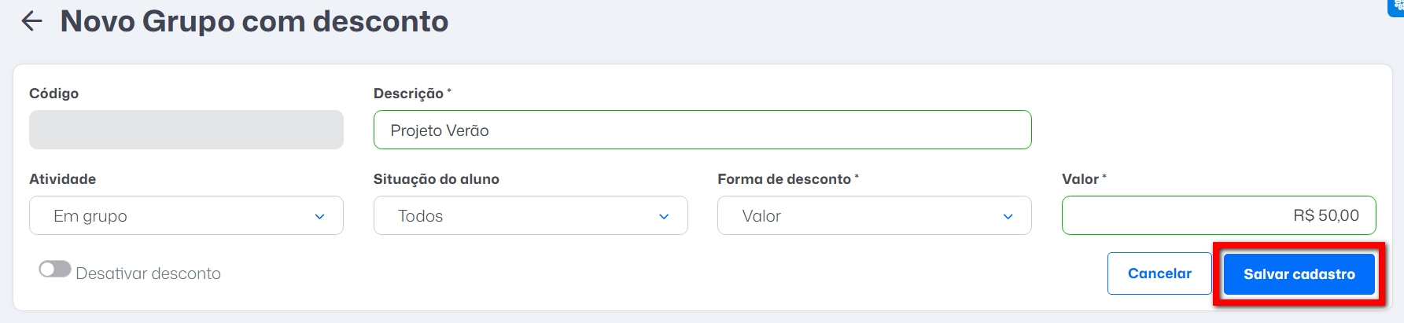Focus the Descrição field containing Projeto Verão
The image size is (1404, 323).
click(702, 130)
